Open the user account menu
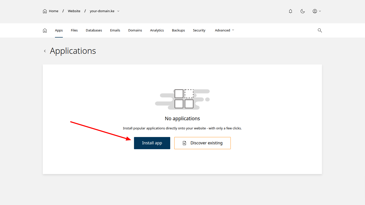Image resolution: width=365 pixels, height=205 pixels. coord(317,11)
